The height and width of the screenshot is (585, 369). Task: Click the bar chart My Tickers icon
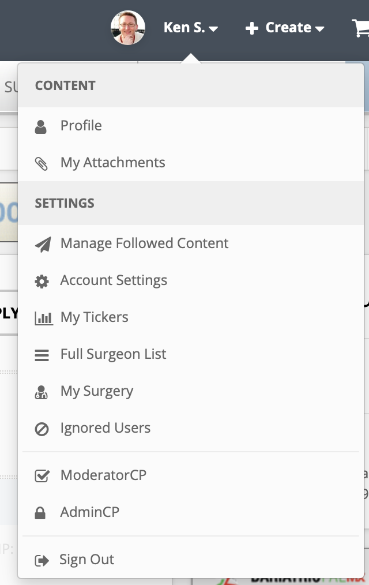(44, 318)
